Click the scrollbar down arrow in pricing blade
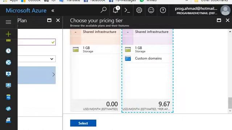The height and width of the screenshot is (130, 232). pos(230,111)
